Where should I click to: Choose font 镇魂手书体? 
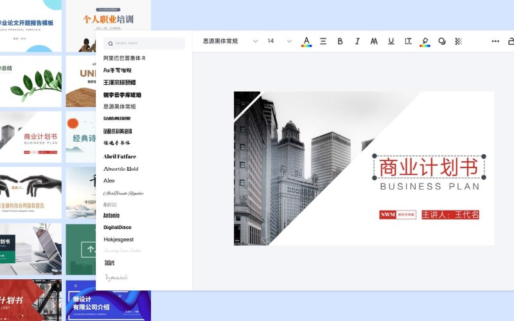pyautogui.click(x=117, y=143)
